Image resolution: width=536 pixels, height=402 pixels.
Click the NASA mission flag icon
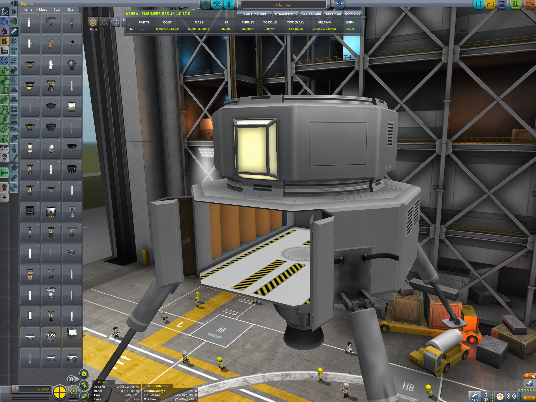point(339,4)
